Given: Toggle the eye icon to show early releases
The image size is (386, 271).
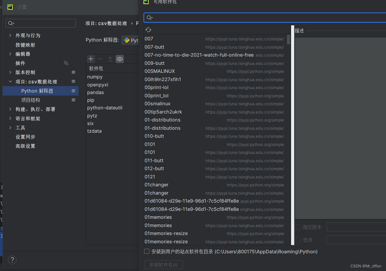Looking at the screenshot, I should (120, 59).
